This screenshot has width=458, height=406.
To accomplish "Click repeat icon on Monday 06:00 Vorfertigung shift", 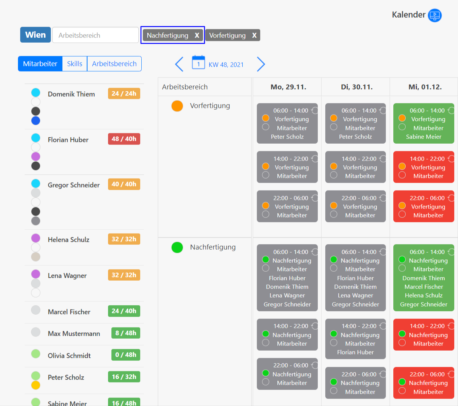I will pyautogui.click(x=315, y=110).
